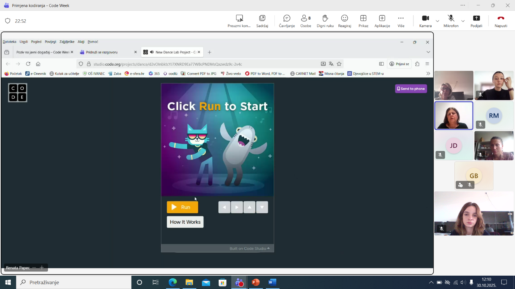Click Napusti to leave the meeting

(500, 21)
